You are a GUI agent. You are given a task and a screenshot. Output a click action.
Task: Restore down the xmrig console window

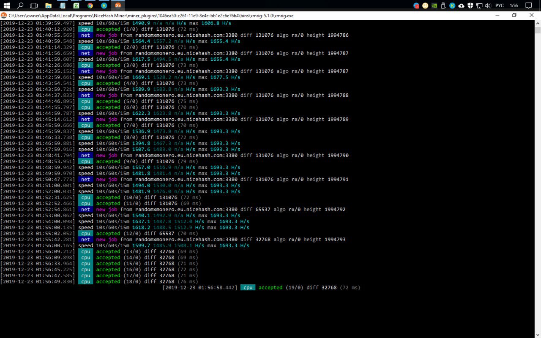pos(514,15)
